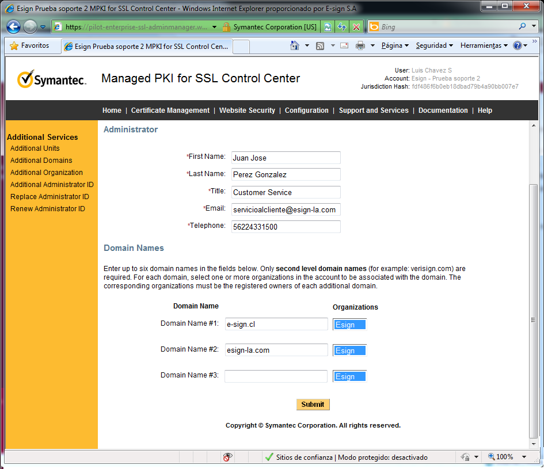Click the Read mail envelope icon
Image resolution: width=544 pixels, height=469 pixels.
(344, 45)
